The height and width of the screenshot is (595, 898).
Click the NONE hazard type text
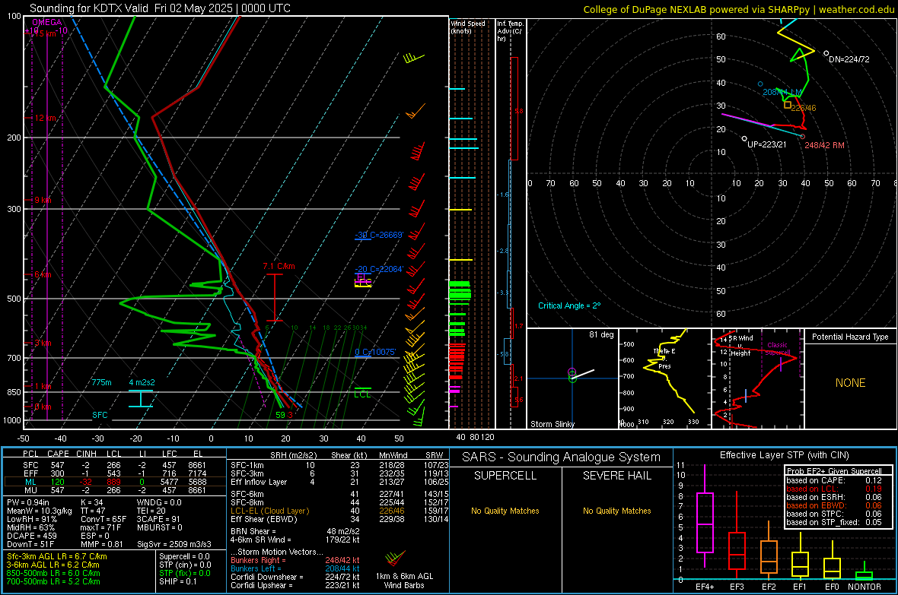[850, 383]
